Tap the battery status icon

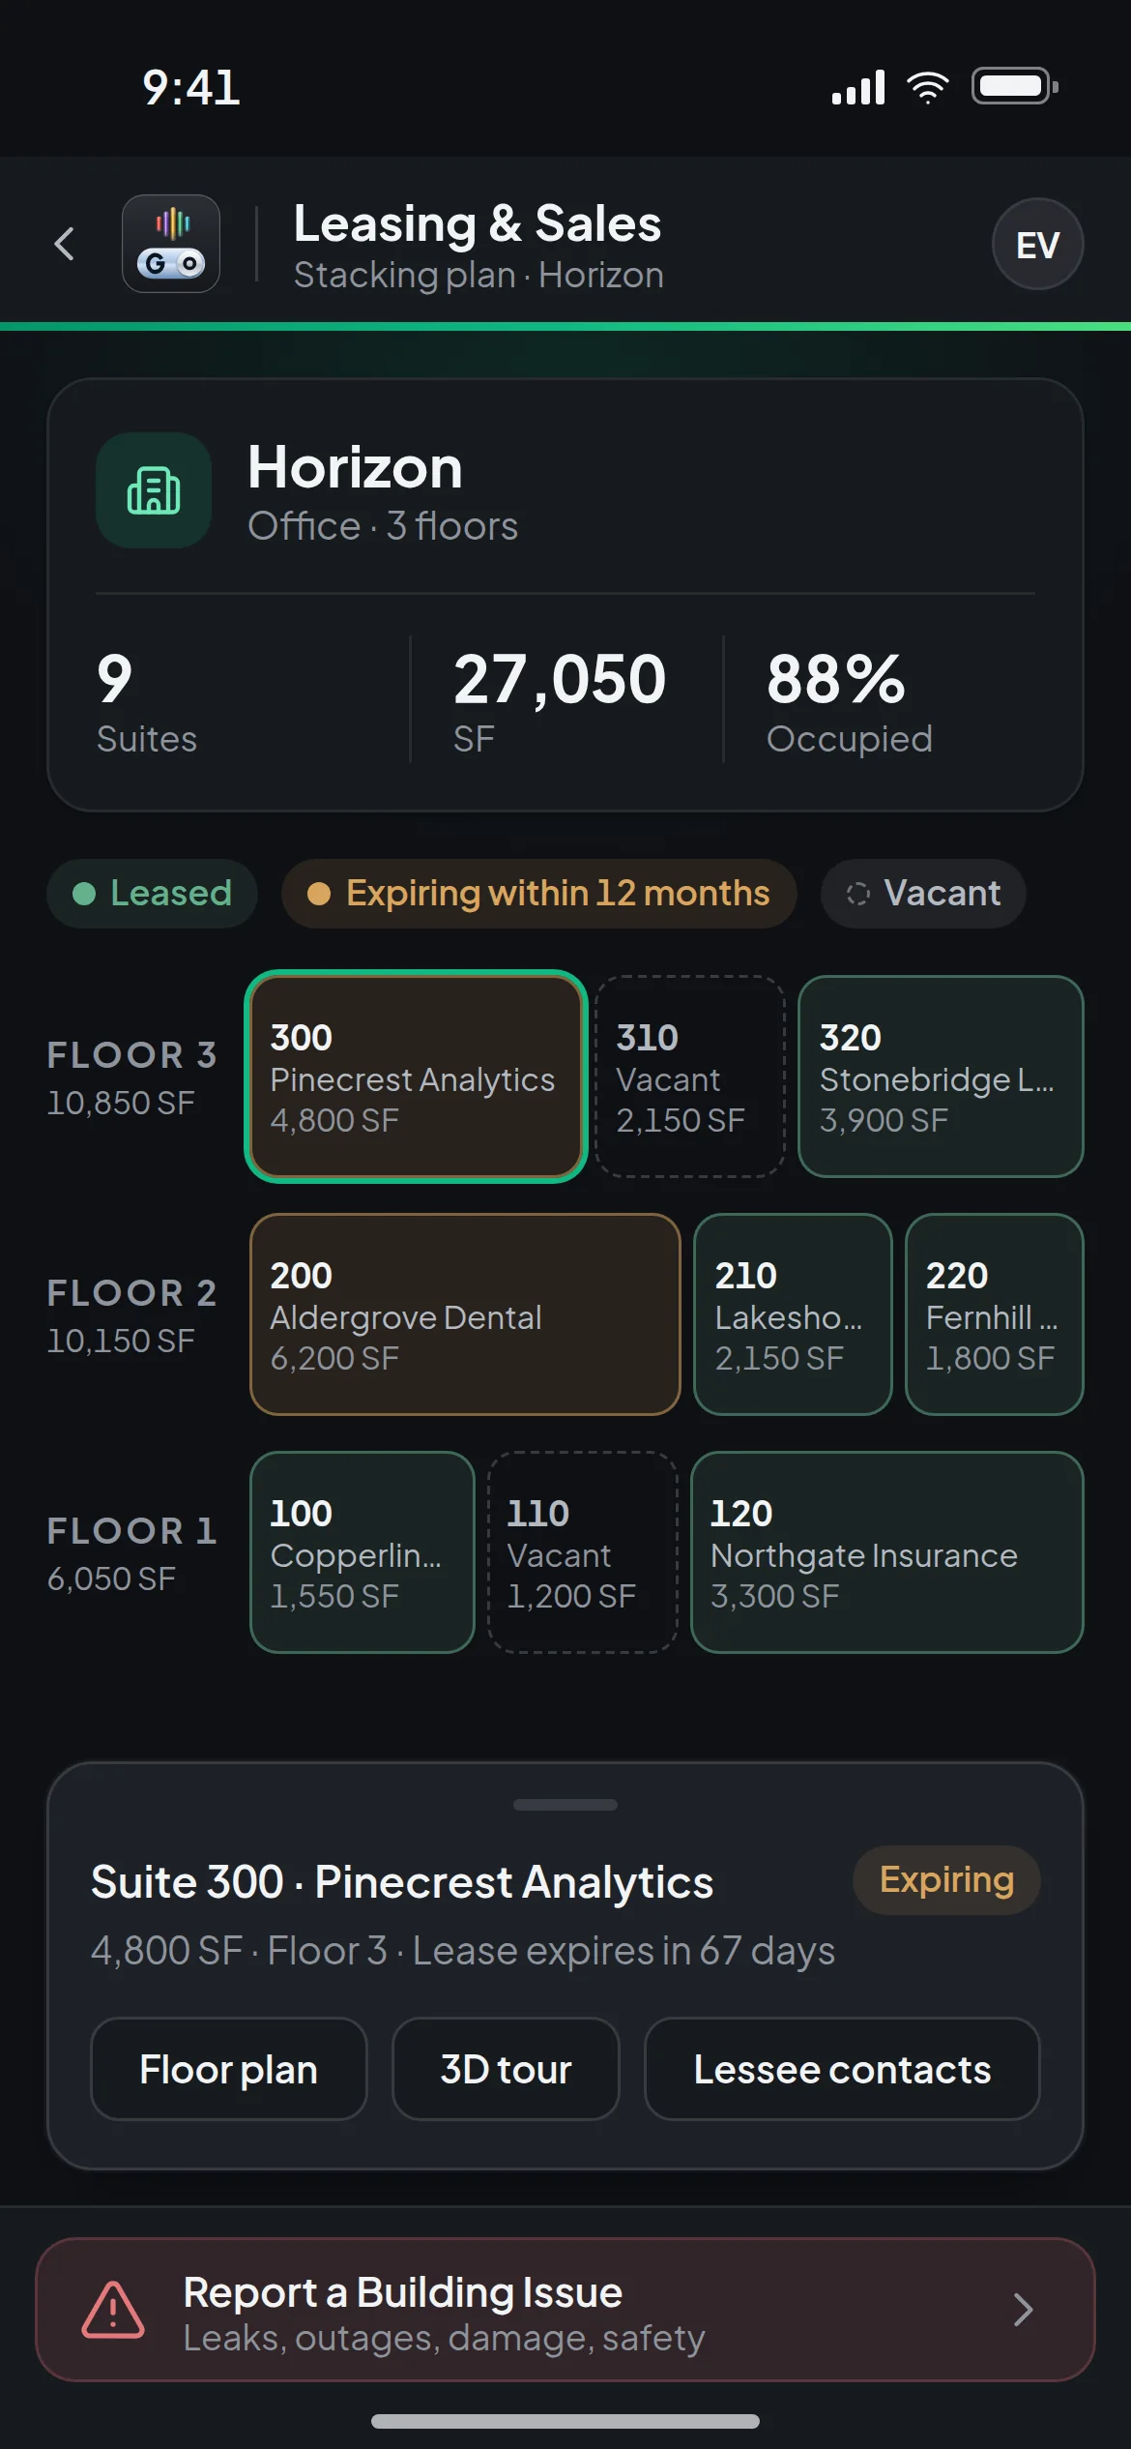pos(1015,87)
